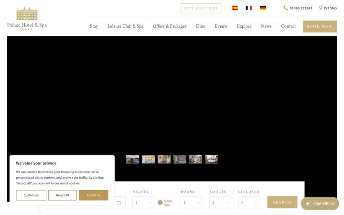Open Chat with us widget
This screenshot has height=215, width=344.
coord(320,204)
